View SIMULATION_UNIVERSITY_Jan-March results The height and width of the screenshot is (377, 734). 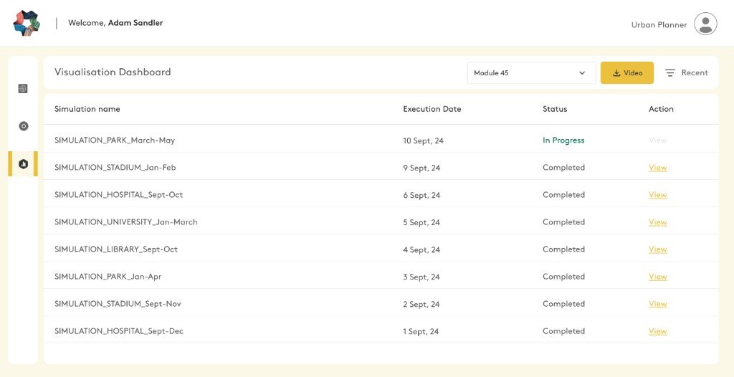[x=658, y=222]
